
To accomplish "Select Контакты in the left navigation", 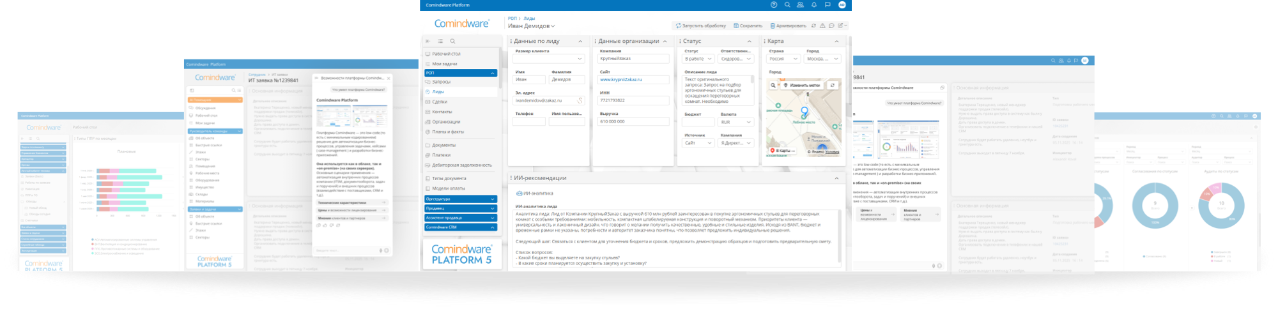I will 442,112.
